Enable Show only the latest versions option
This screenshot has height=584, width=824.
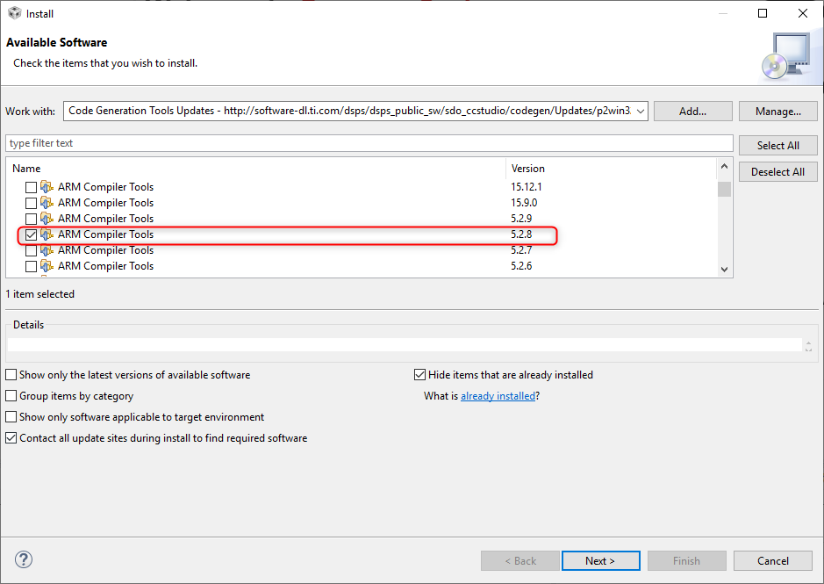point(12,375)
